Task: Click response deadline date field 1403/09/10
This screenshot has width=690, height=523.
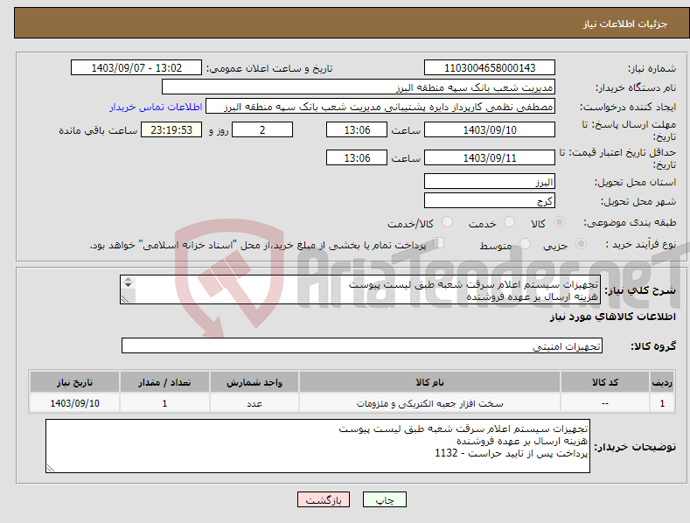Action: click(x=490, y=129)
